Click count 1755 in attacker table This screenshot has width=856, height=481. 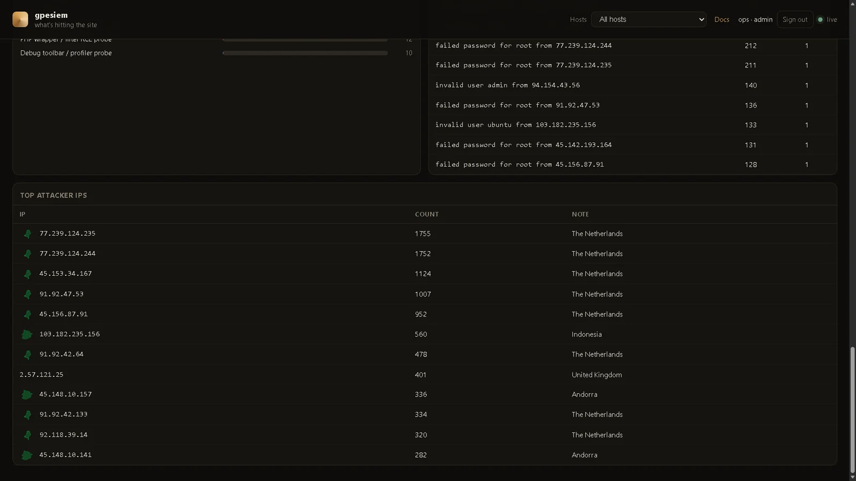(423, 234)
